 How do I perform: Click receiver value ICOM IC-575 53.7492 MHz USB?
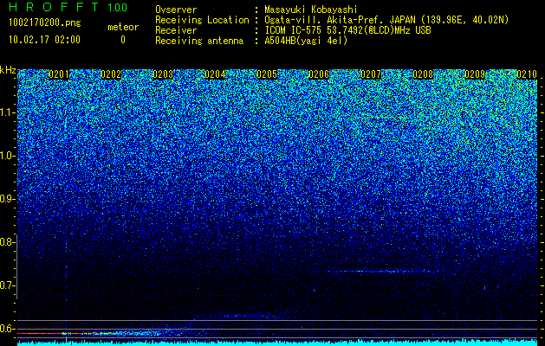coord(347,30)
